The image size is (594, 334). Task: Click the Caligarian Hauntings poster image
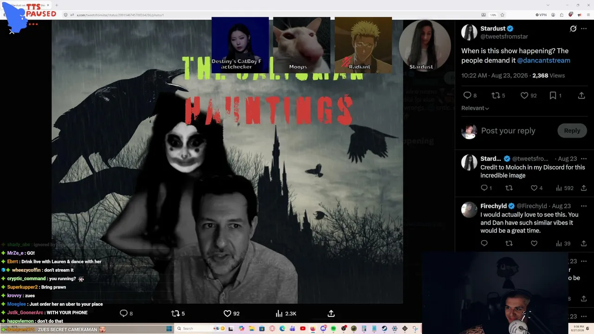coord(227,161)
